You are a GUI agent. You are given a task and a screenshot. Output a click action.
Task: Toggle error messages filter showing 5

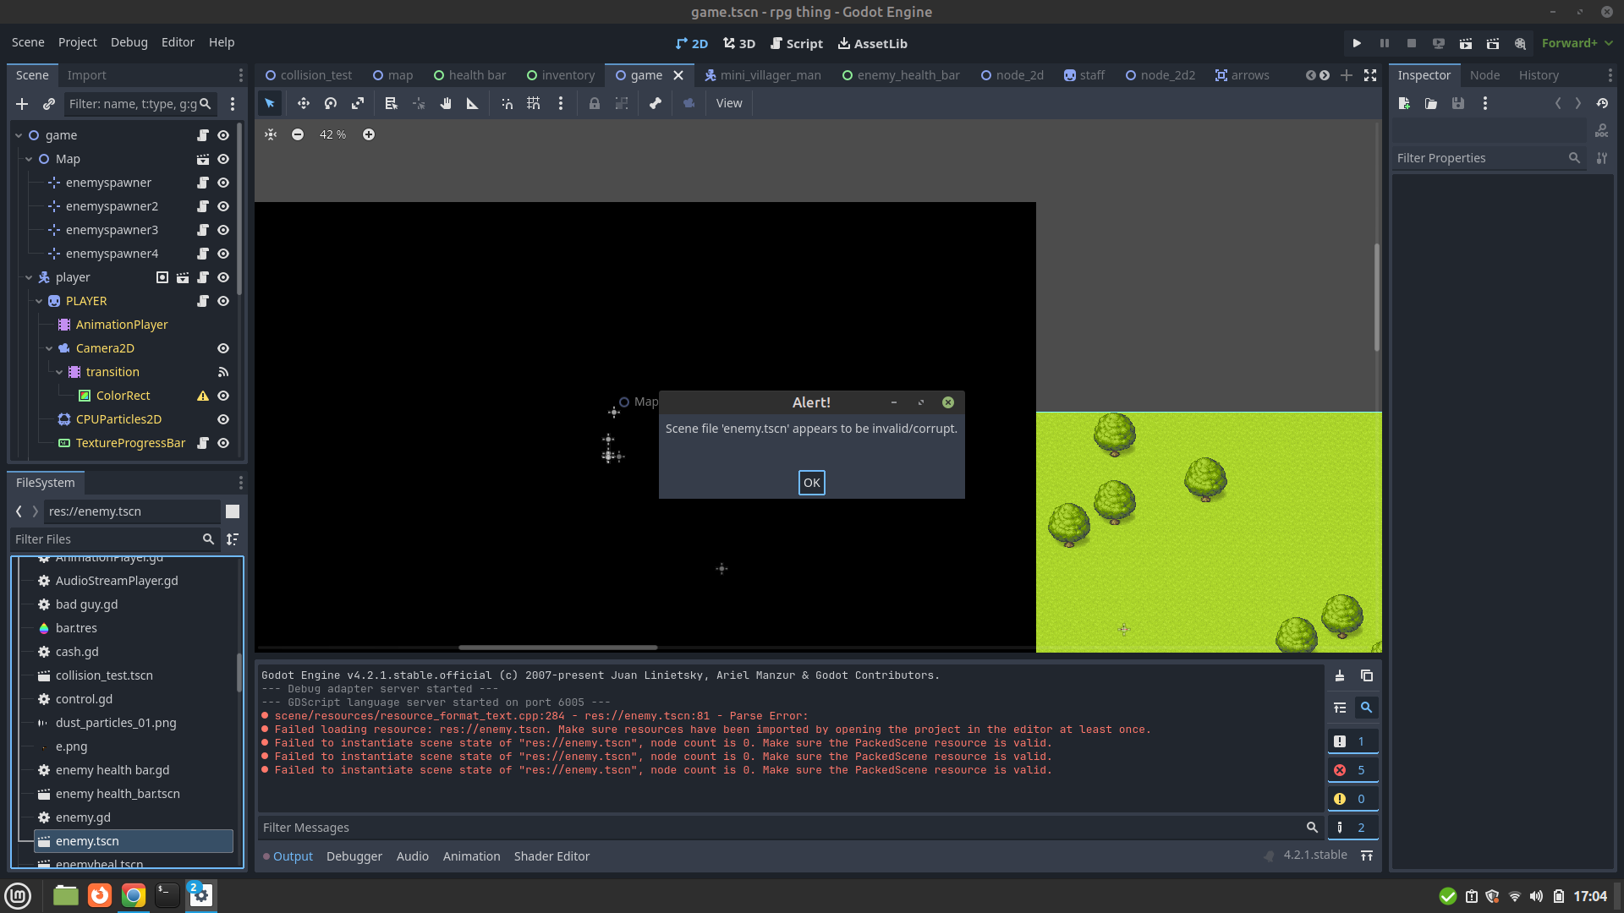pos(1352,770)
